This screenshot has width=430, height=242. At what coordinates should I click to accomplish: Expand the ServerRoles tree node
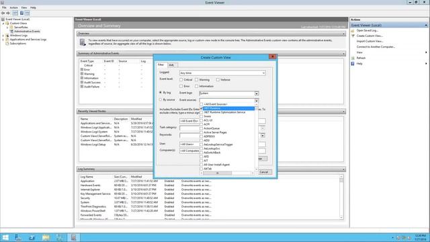coord(7,28)
